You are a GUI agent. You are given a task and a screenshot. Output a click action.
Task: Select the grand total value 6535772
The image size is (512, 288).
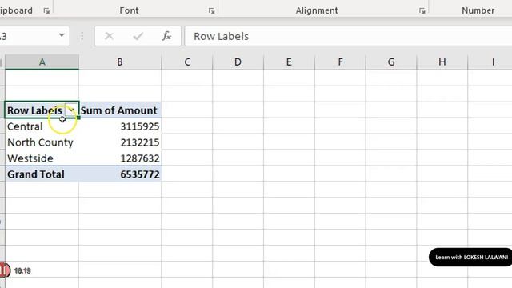pyautogui.click(x=120, y=174)
